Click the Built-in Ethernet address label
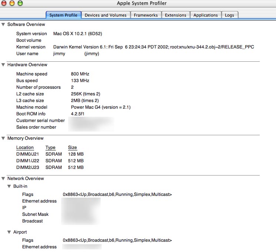The height and width of the screenshot is (252, 276). [x=40, y=201]
